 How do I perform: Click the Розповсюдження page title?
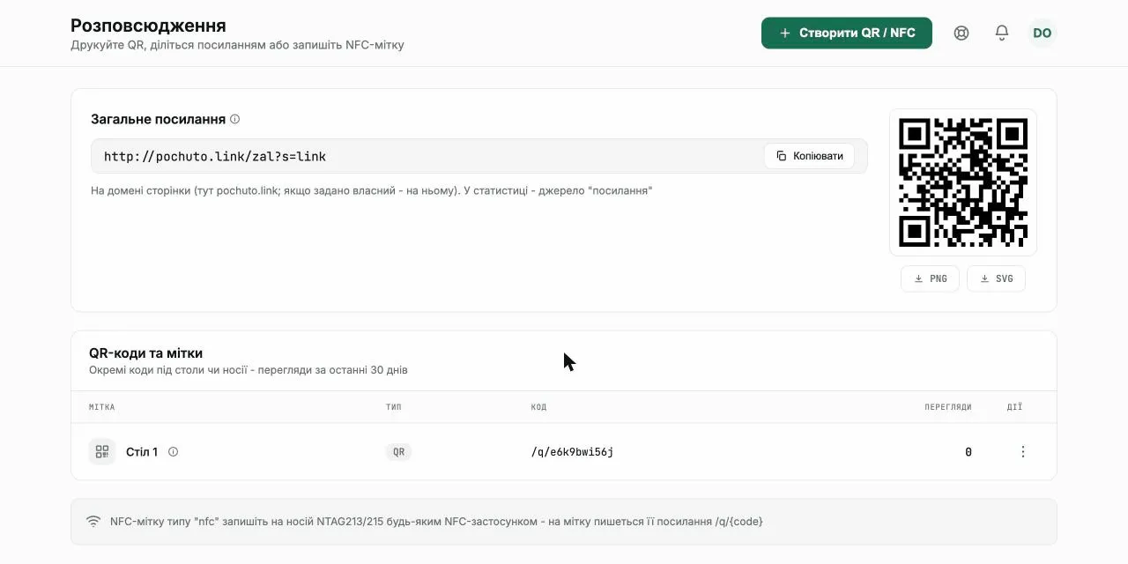148,26
